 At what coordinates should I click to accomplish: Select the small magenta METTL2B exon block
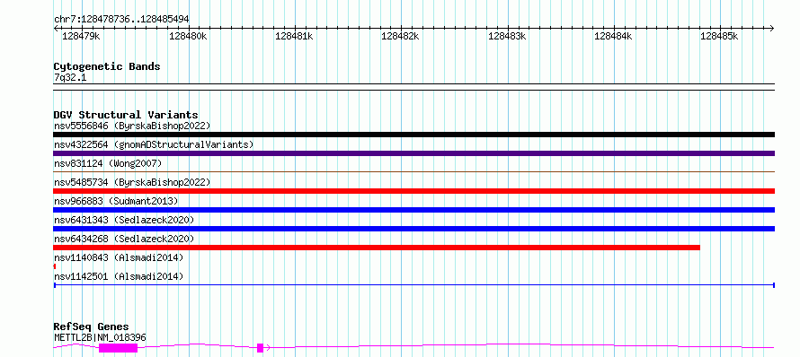[x=260, y=348]
